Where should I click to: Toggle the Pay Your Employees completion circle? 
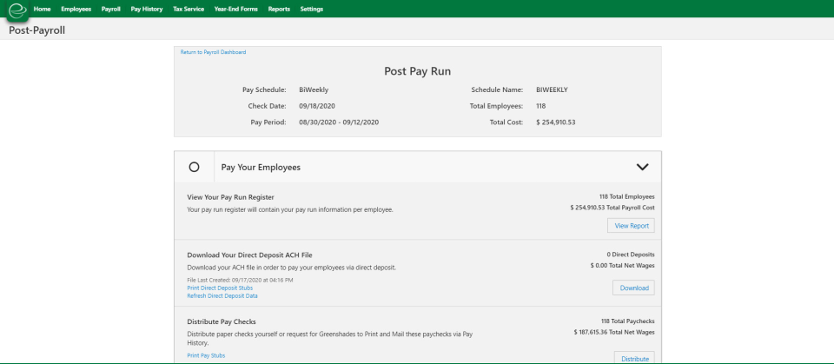[x=194, y=167]
